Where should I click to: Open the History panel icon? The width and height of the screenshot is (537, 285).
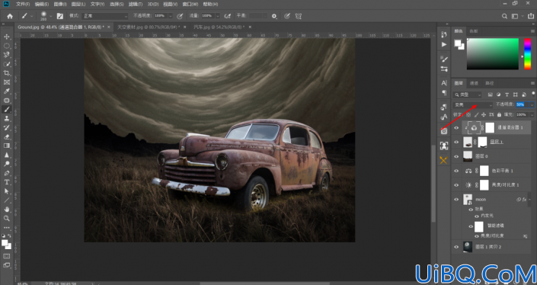point(444,34)
